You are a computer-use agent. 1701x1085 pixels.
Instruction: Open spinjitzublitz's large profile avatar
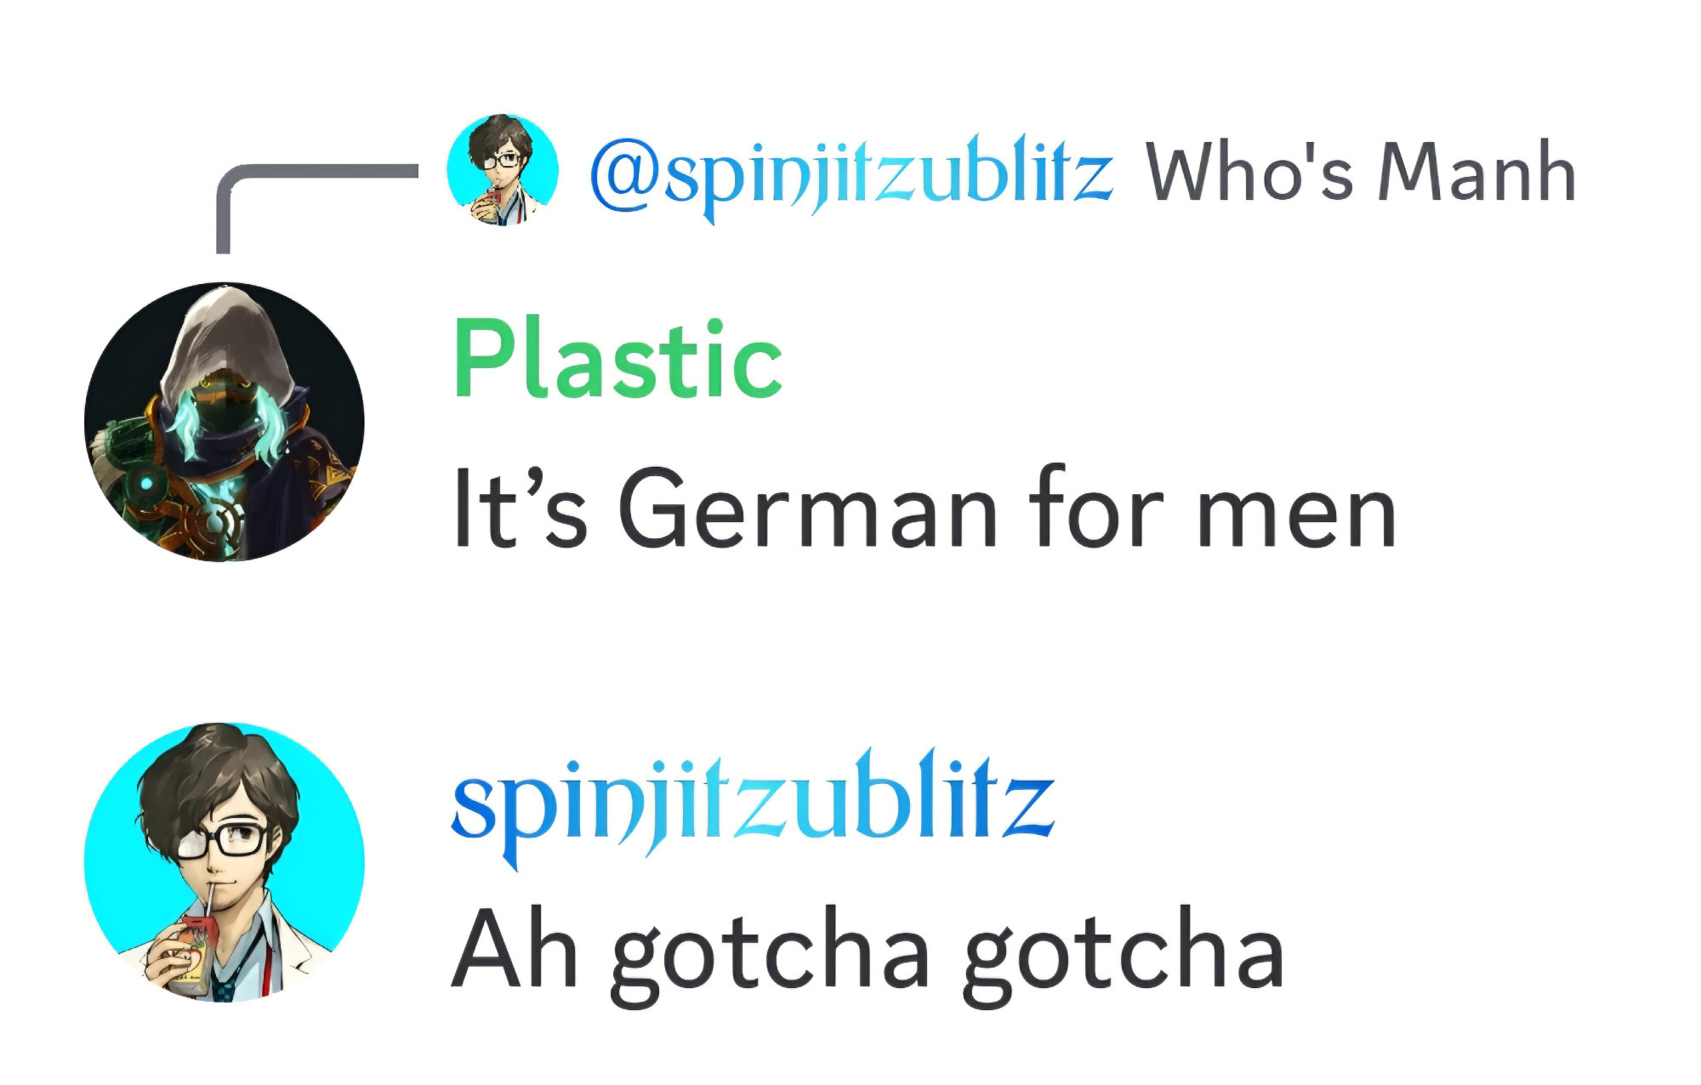tap(225, 861)
